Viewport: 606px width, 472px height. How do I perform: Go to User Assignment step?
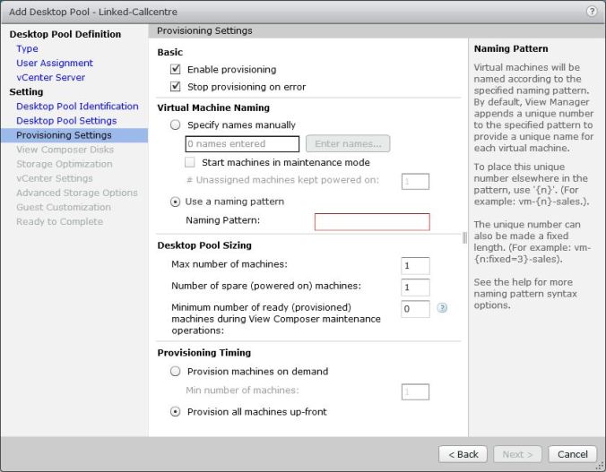[x=54, y=63]
